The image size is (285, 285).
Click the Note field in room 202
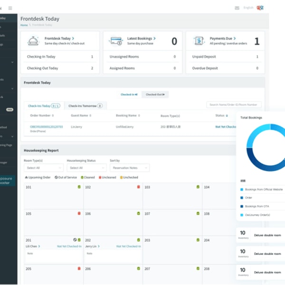click(x=113, y=256)
